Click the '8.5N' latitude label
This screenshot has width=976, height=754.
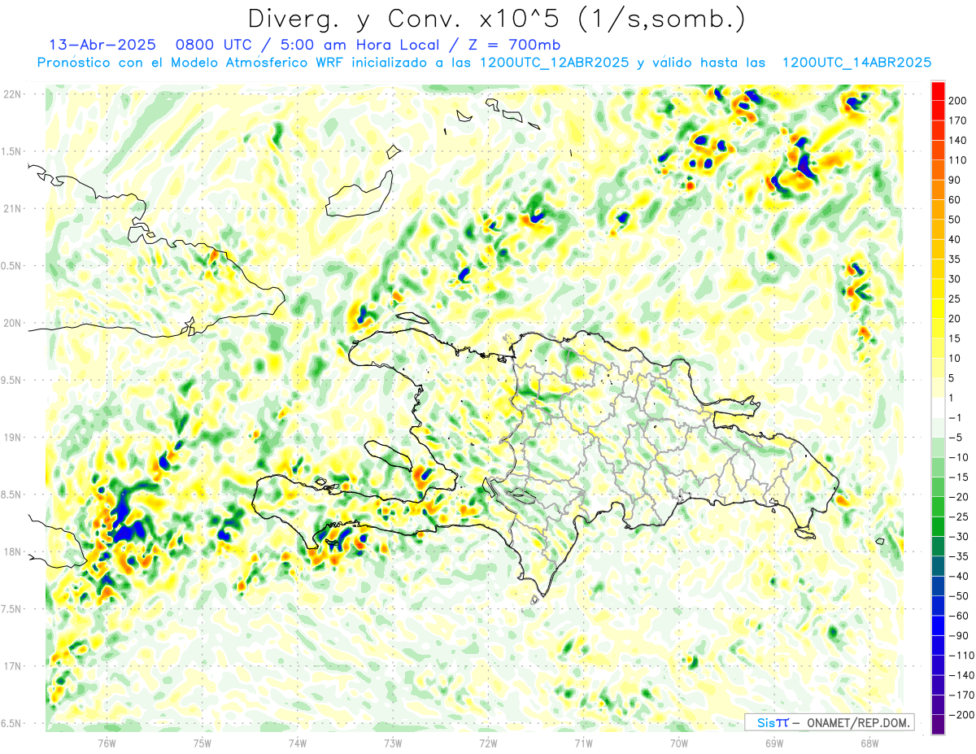click(x=12, y=495)
